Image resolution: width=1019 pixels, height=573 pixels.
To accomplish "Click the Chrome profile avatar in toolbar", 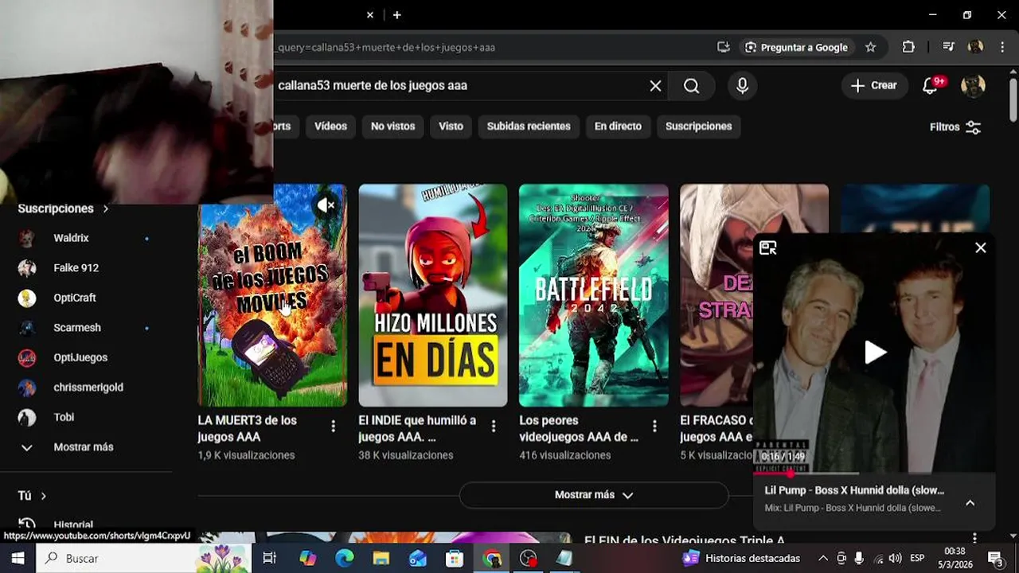I will point(975,47).
